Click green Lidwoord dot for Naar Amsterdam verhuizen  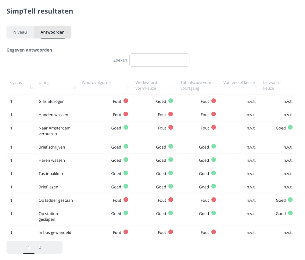(x=290, y=128)
